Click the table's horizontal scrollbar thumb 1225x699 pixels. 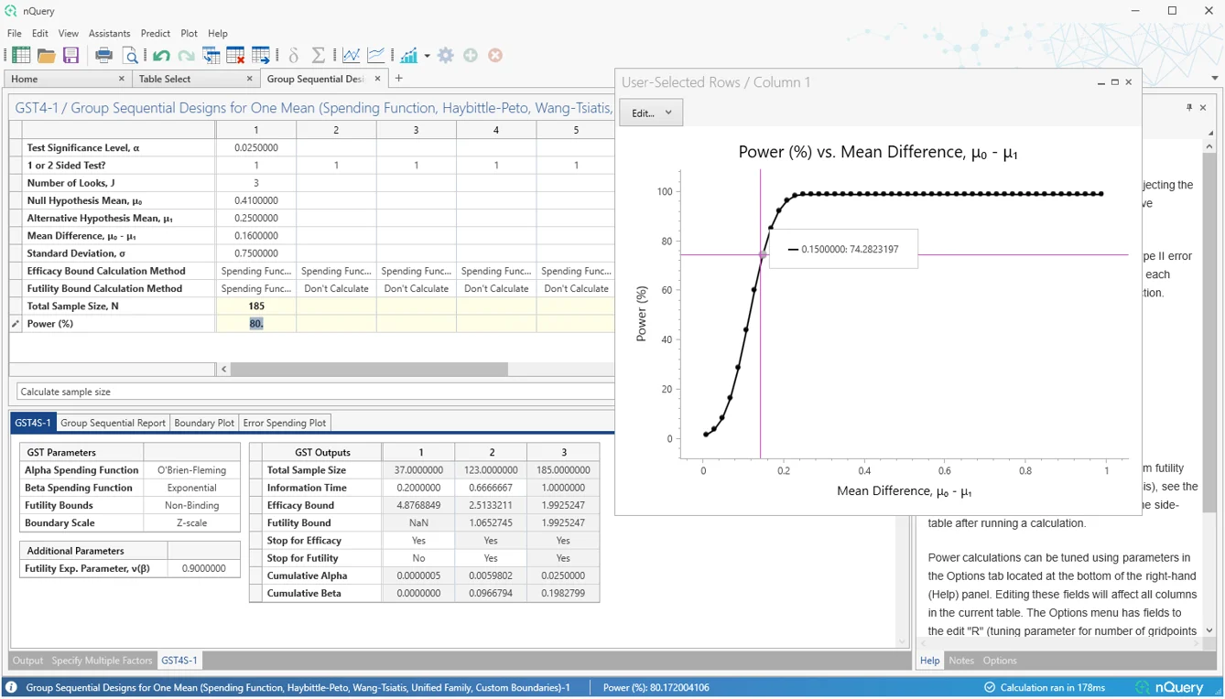pyautogui.click(x=369, y=370)
